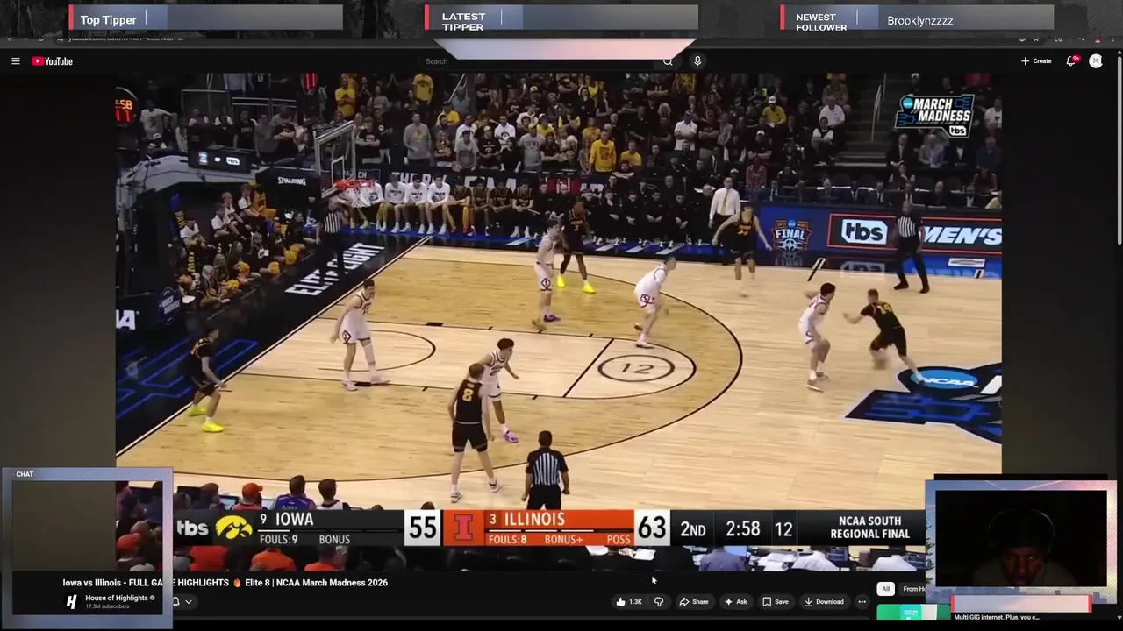
Task: Go to YouTube home via logo
Action: coord(52,61)
